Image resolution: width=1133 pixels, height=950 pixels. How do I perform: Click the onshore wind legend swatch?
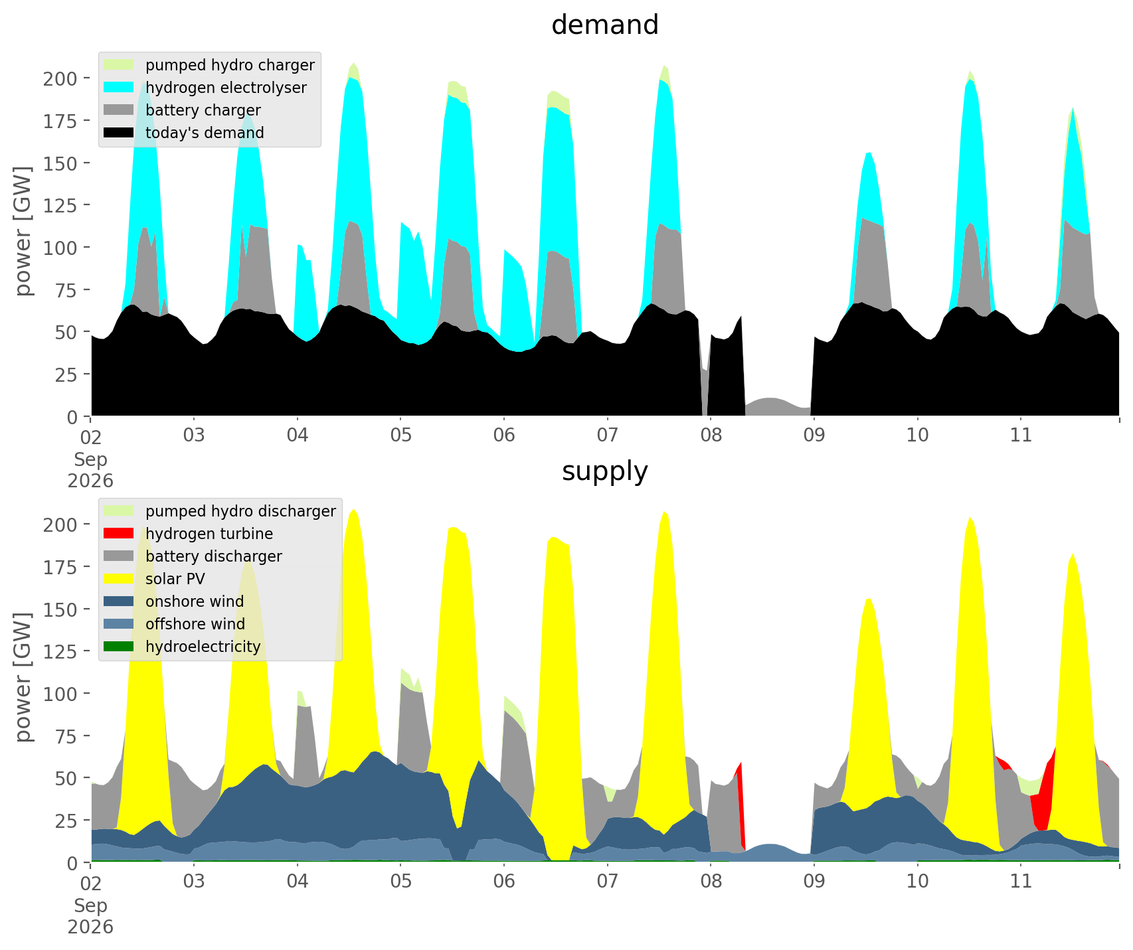(119, 601)
